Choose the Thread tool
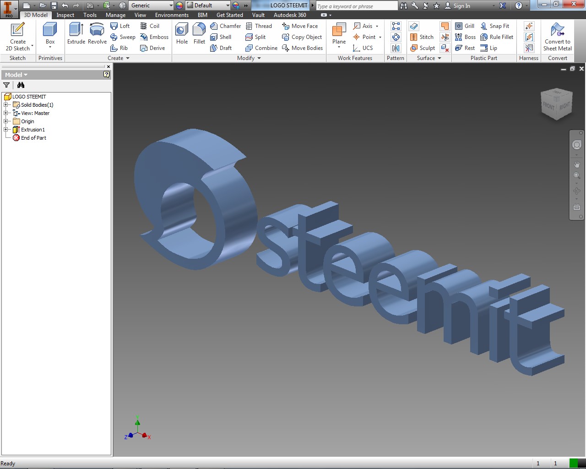The image size is (586, 469). point(259,26)
